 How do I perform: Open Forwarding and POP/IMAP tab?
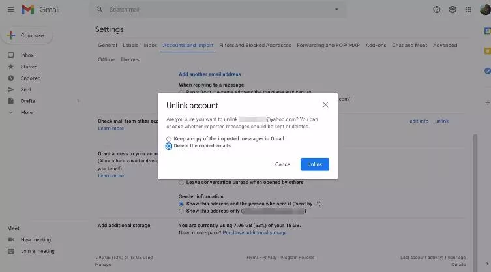[328, 46]
